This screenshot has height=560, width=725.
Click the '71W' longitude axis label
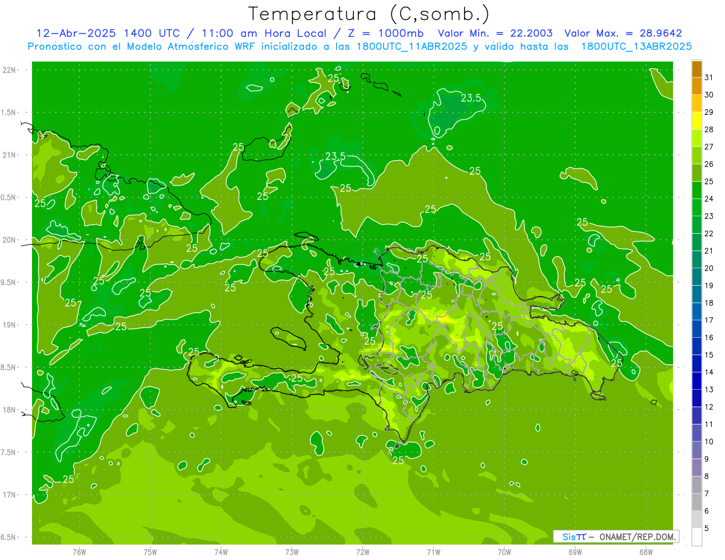point(433,552)
